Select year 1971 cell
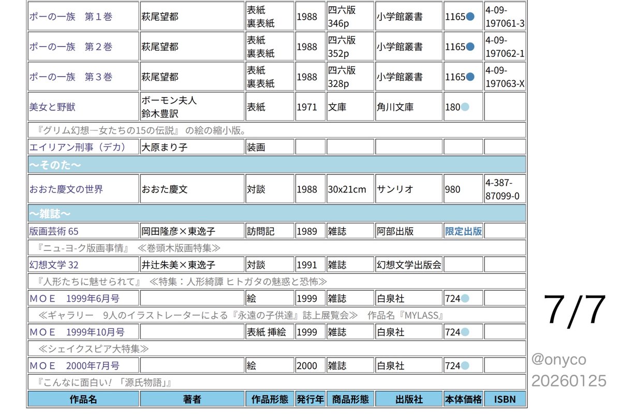 click(x=310, y=107)
